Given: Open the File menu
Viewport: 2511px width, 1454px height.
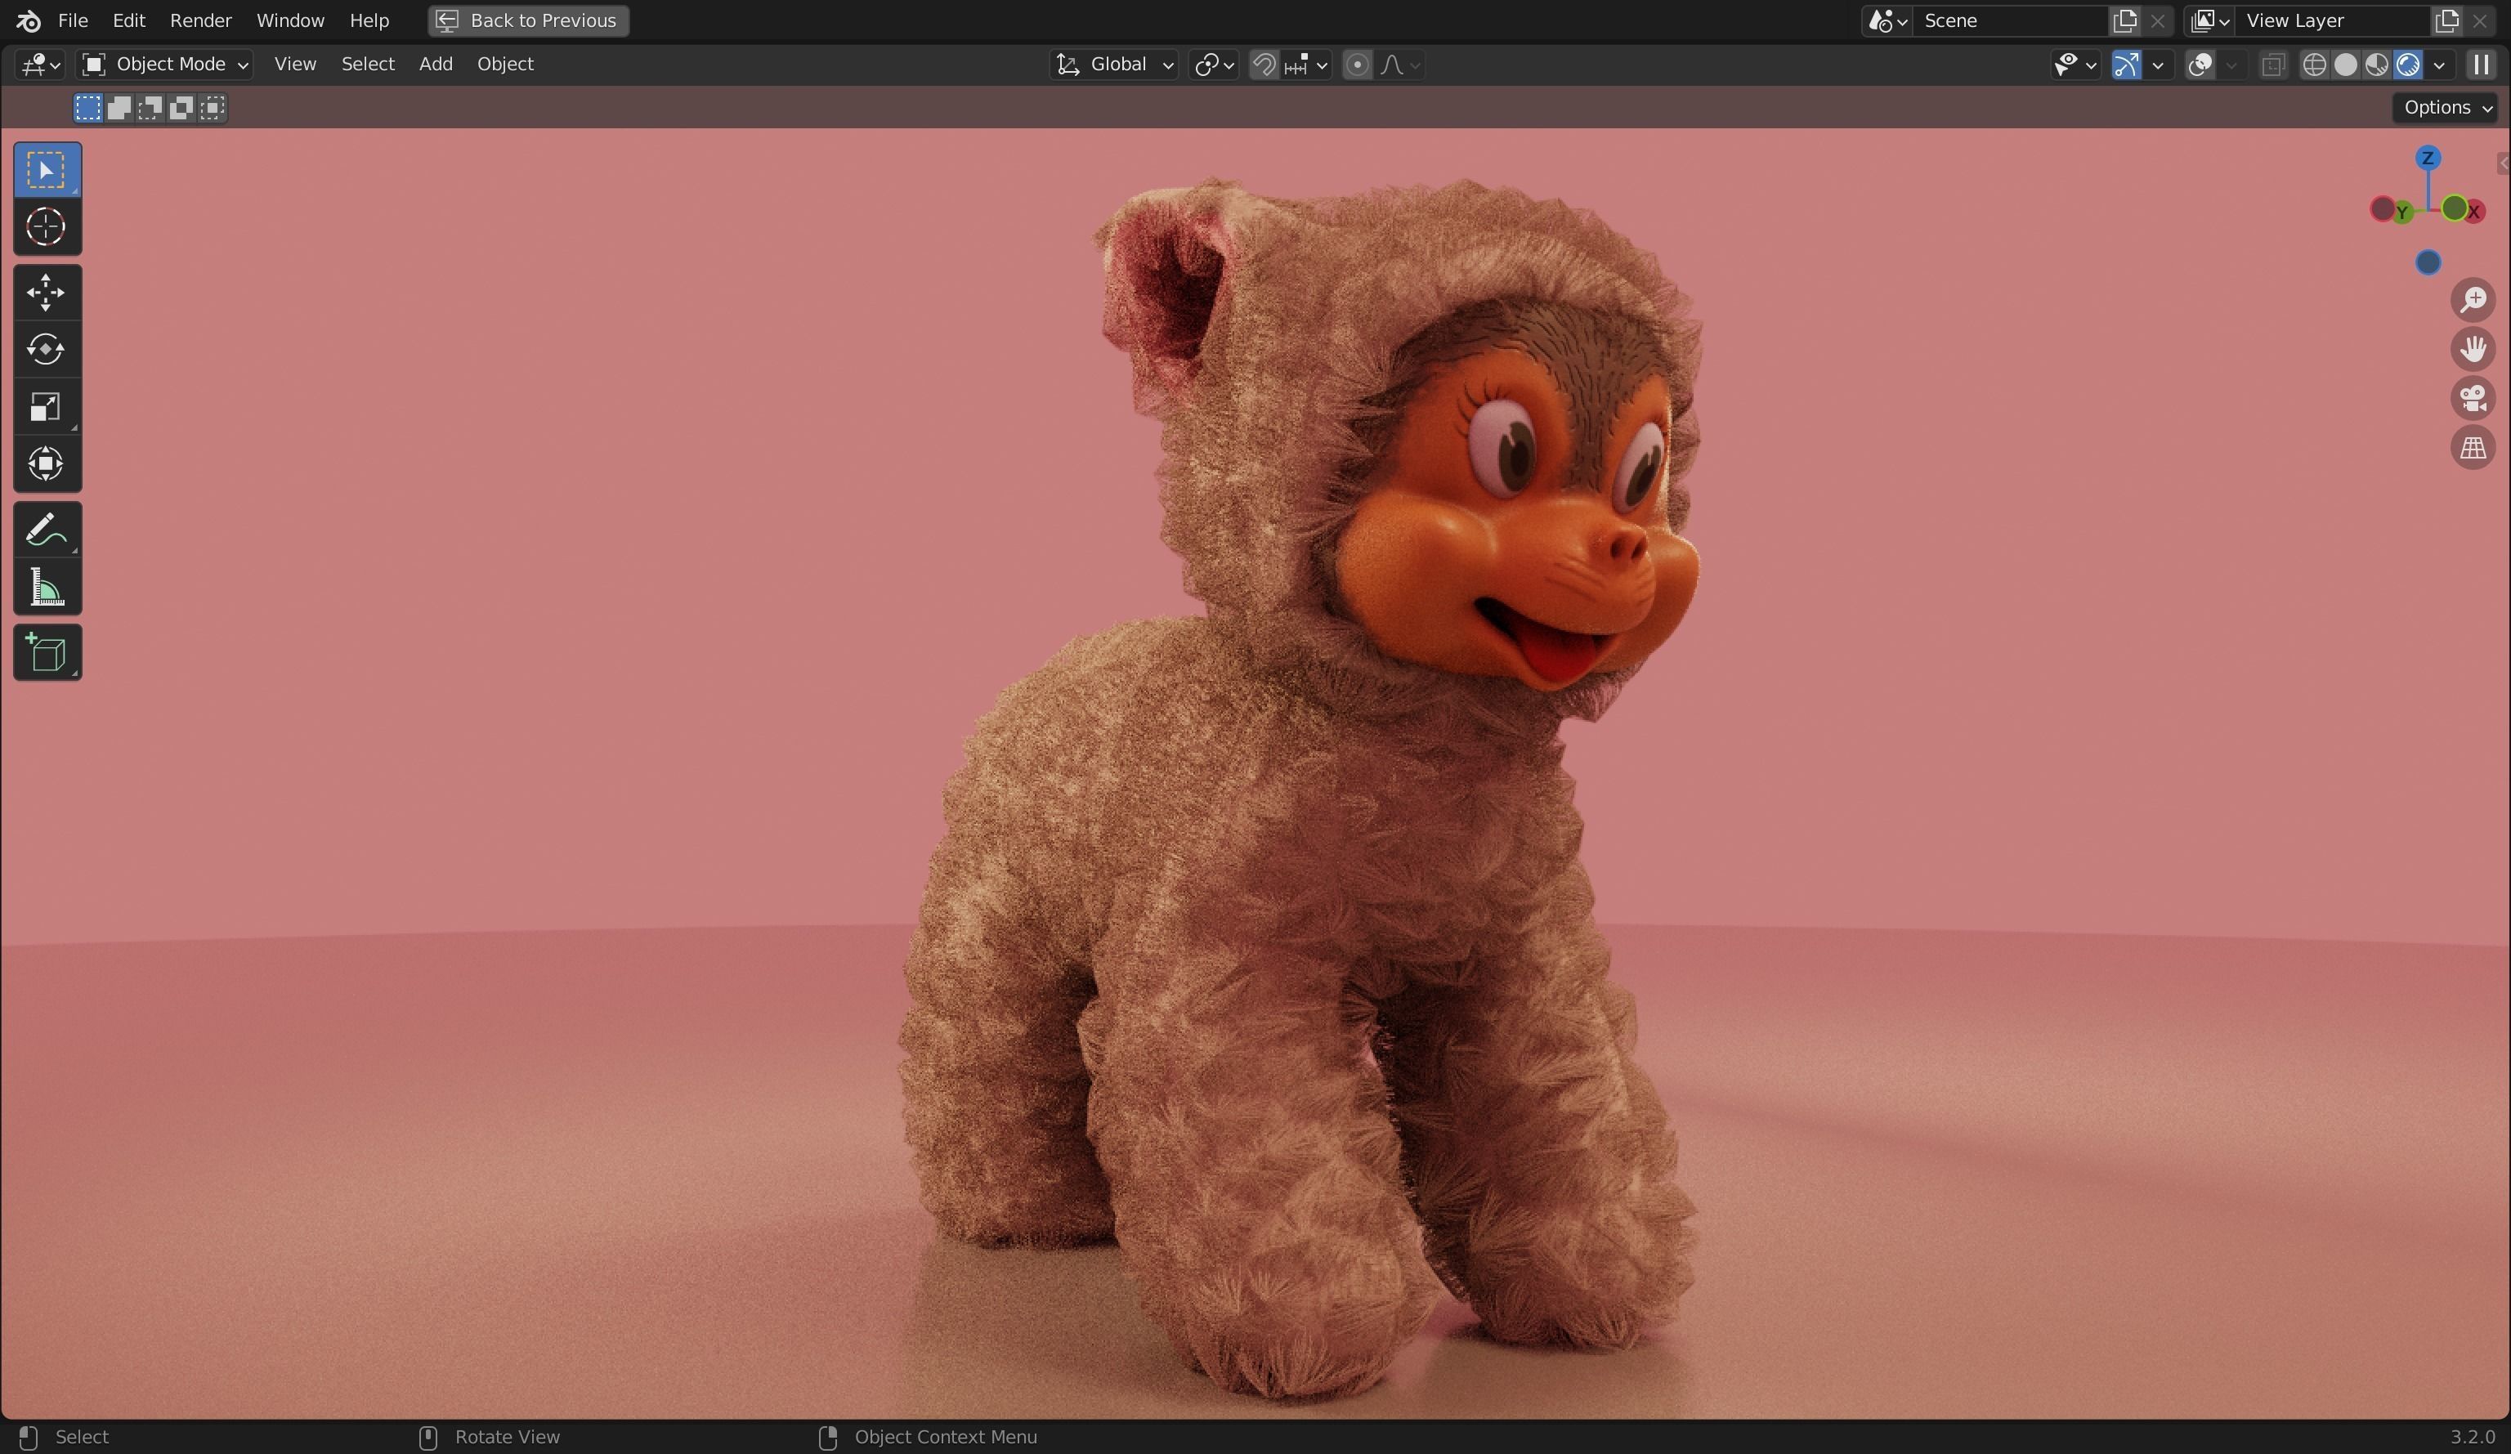Looking at the screenshot, I should 73,20.
